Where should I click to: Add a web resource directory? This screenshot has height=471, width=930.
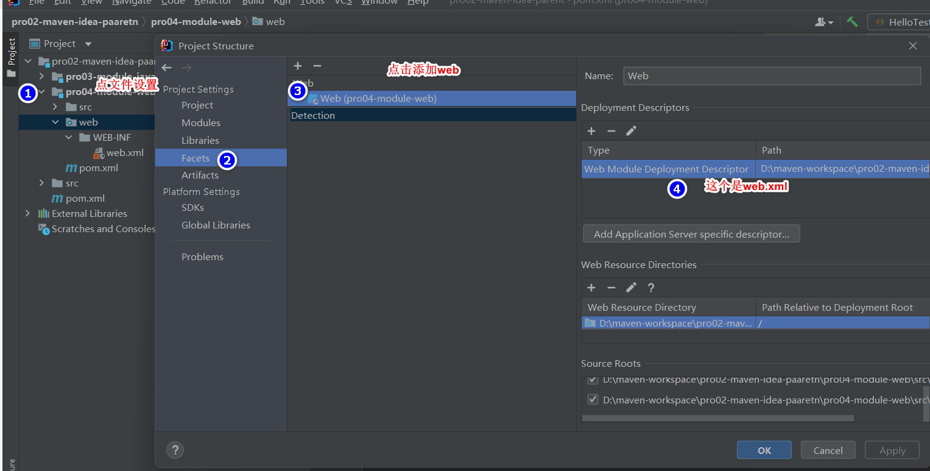tap(591, 288)
